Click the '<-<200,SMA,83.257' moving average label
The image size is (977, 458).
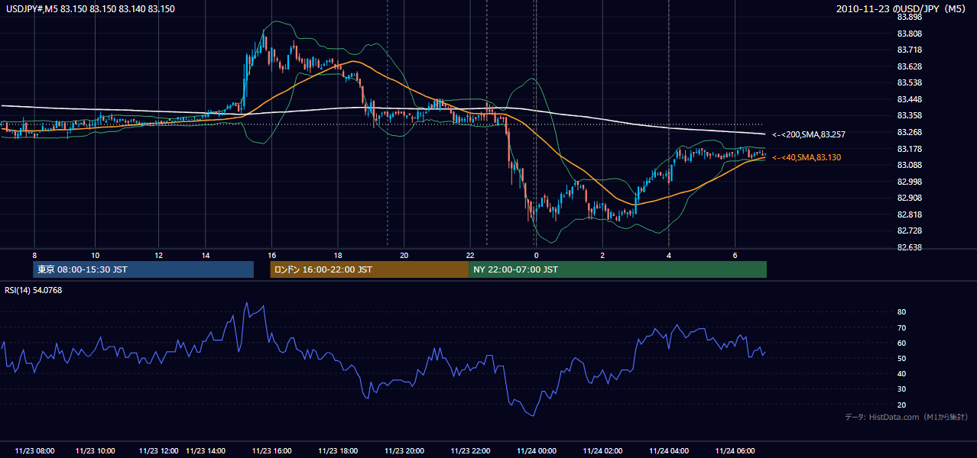(x=809, y=134)
